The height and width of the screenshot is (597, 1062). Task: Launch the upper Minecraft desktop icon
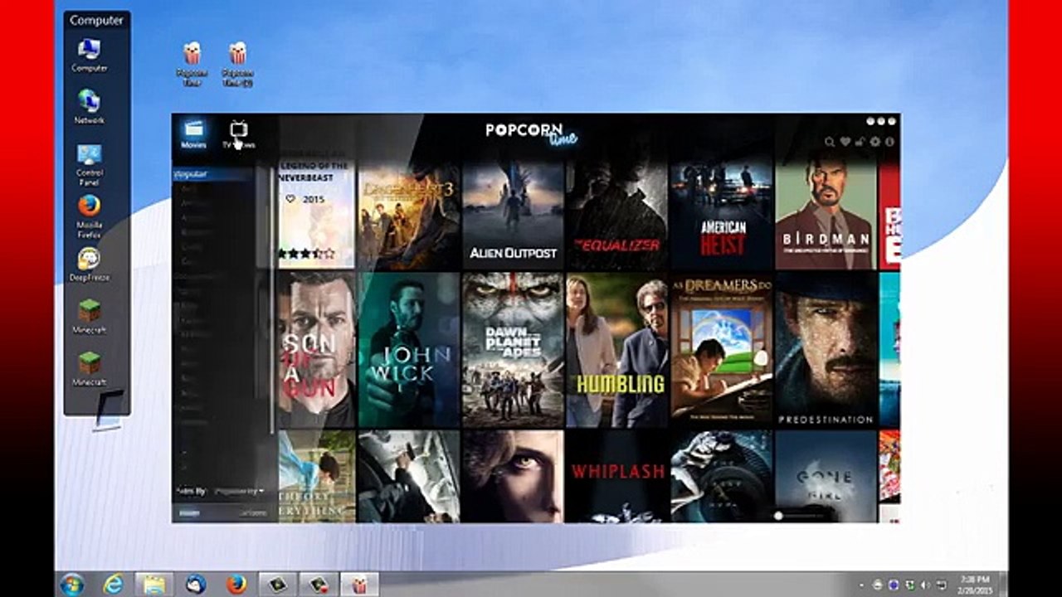pos(90,317)
